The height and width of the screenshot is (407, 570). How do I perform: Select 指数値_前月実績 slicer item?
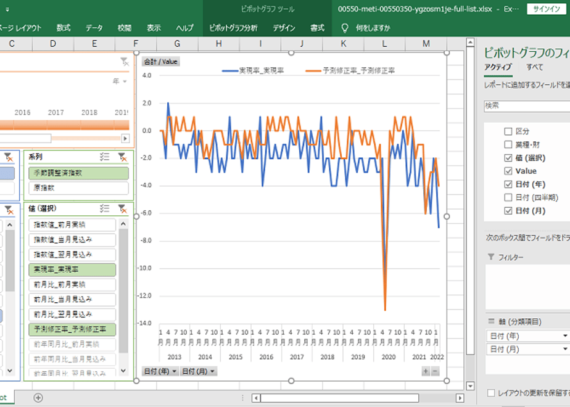pos(72,224)
